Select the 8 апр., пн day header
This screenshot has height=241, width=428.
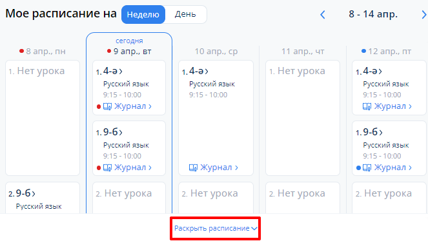43,51
